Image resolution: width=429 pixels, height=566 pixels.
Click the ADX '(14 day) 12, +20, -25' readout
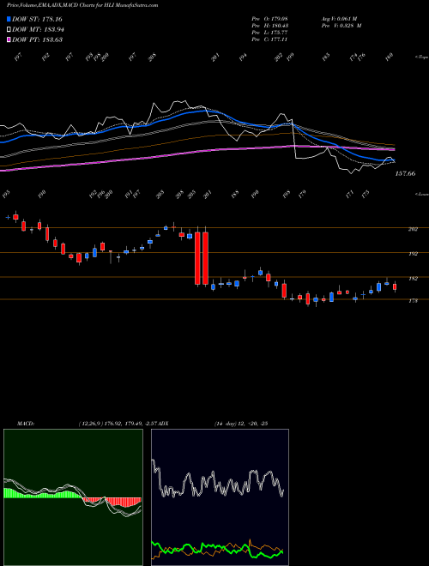click(x=241, y=424)
